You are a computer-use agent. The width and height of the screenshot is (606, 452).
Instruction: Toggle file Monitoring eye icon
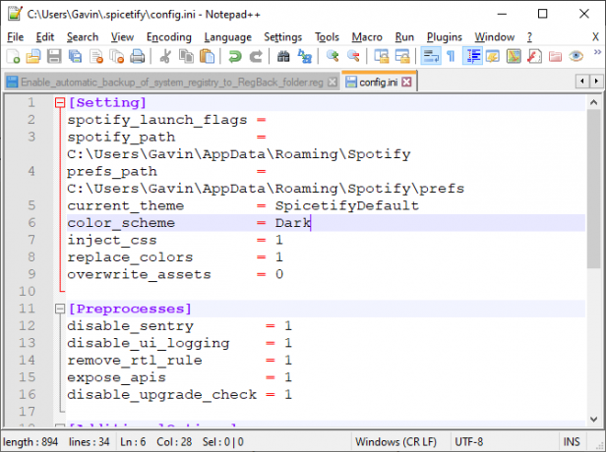tap(576, 56)
